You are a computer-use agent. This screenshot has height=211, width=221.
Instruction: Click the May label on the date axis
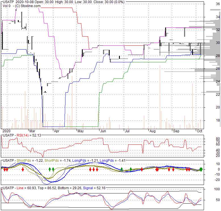coord(81,131)
